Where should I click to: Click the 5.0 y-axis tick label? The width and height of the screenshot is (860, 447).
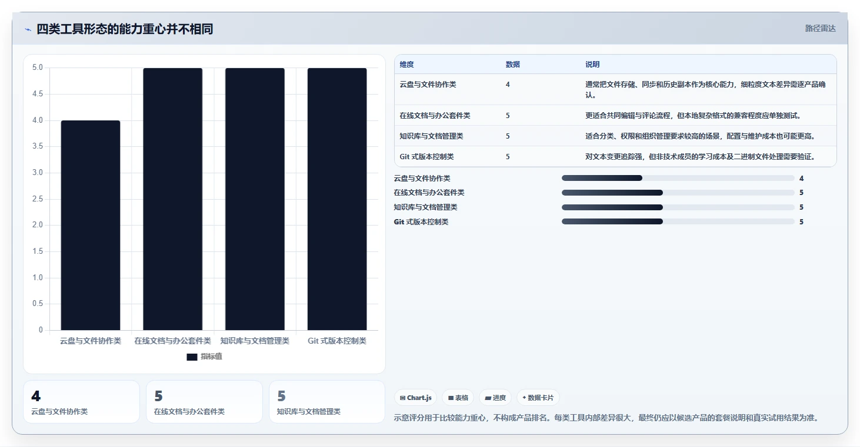pos(38,68)
